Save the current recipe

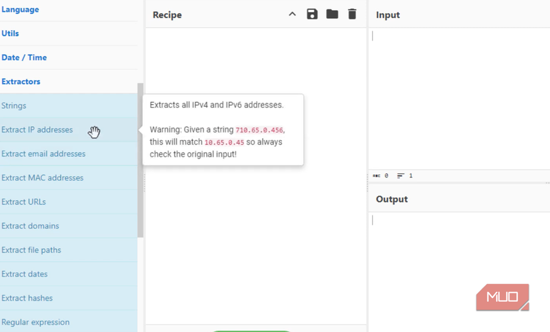click(312, 15)
